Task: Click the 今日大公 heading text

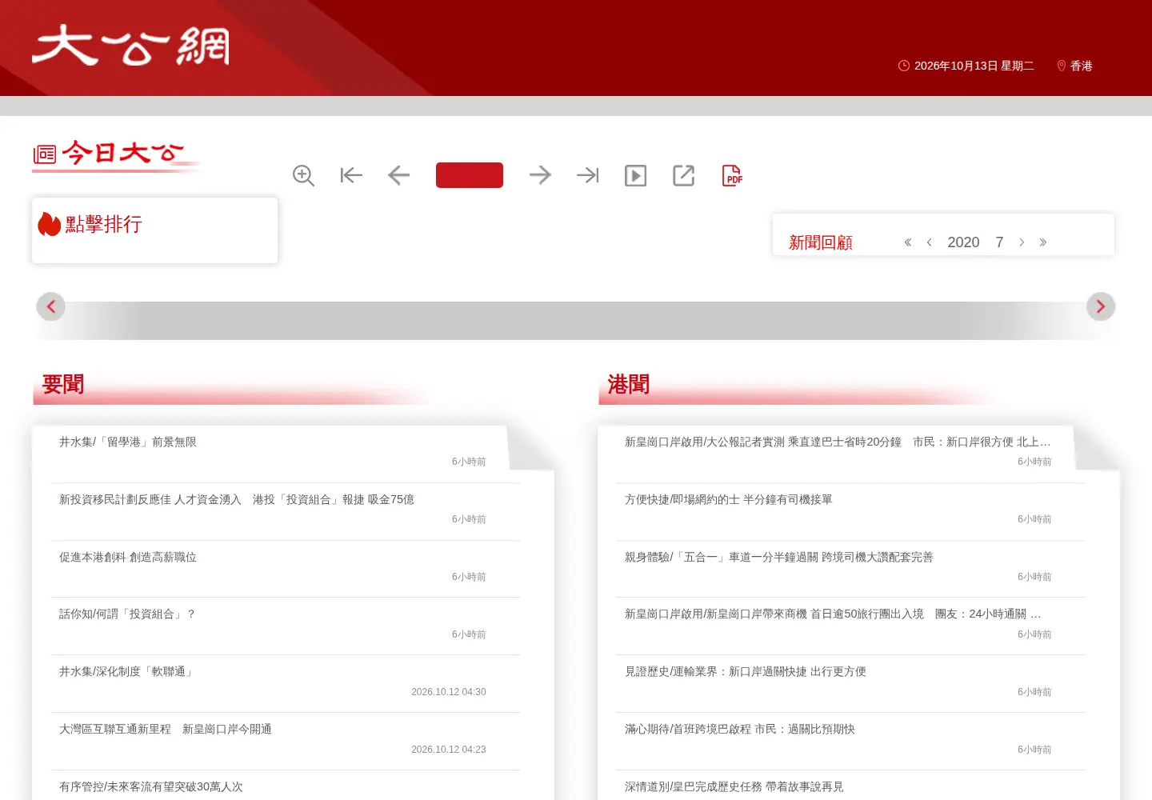Action: (123, 152)
